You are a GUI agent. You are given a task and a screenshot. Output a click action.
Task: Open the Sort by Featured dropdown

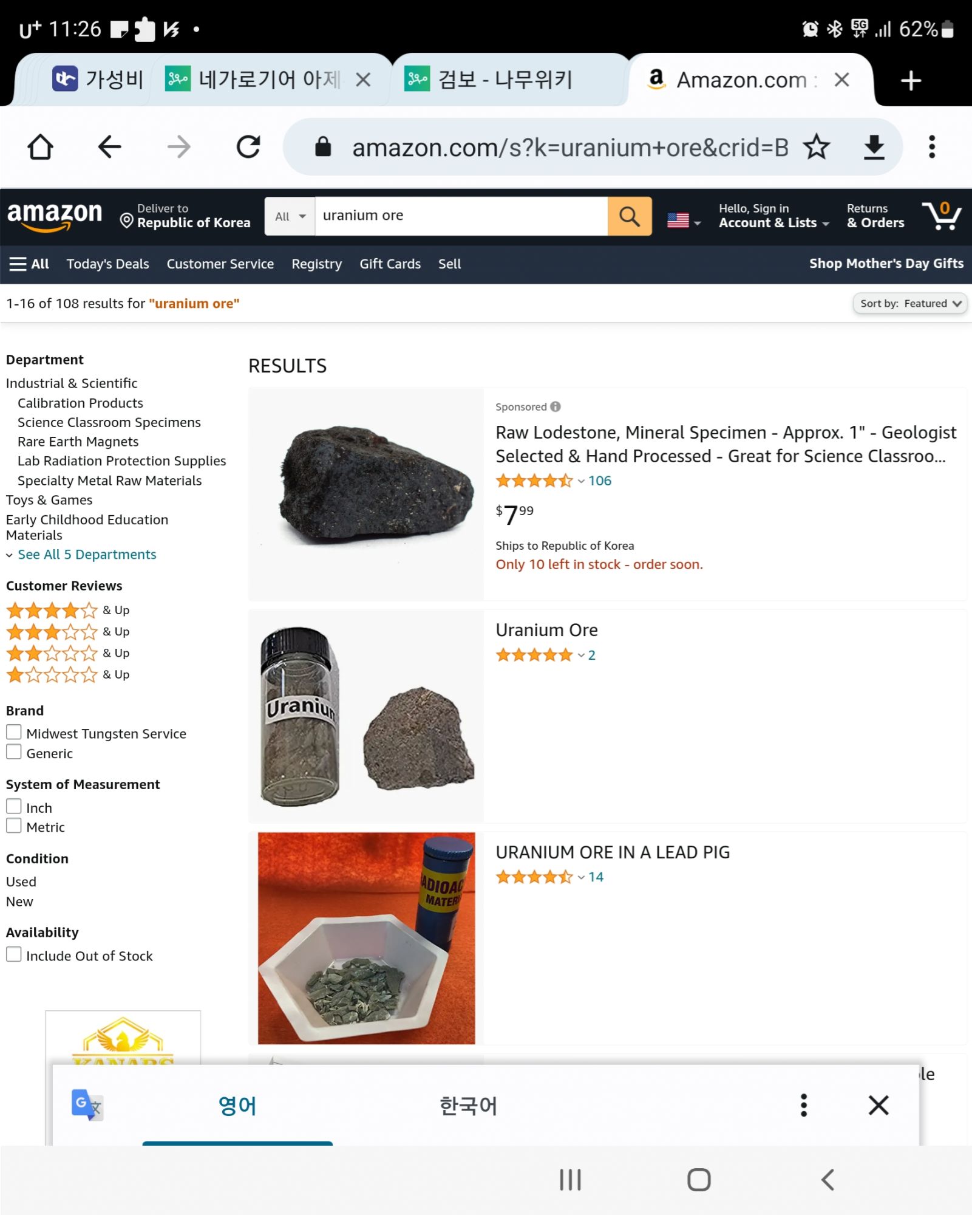point(909,303)
